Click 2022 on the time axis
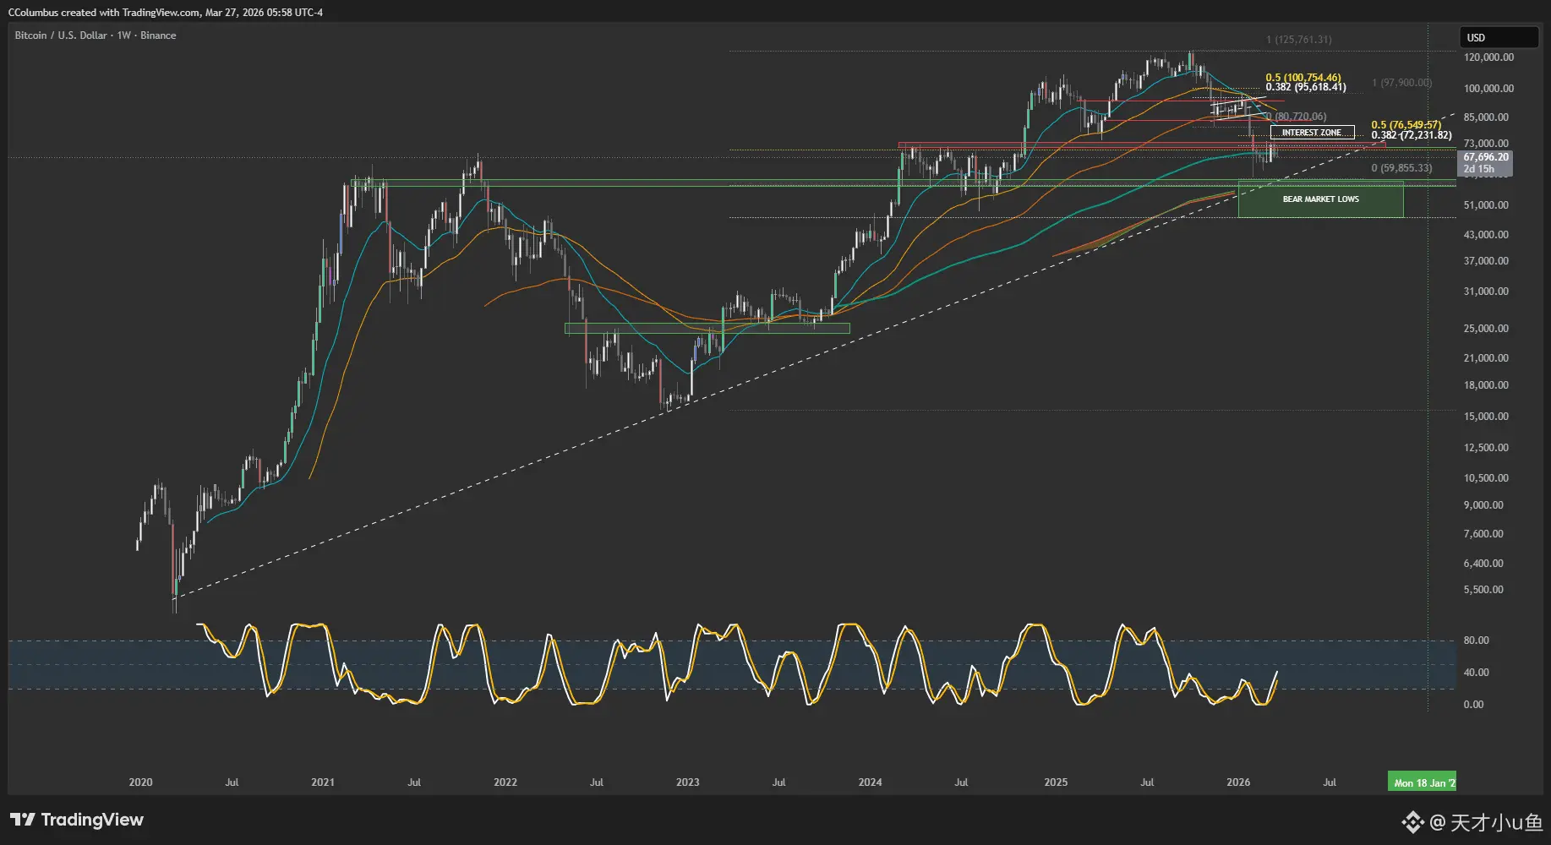The height and width of the screenshot is (845, 1551). pos(505,782)
